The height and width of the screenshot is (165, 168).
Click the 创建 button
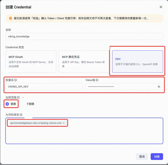[x=157, y=157]
